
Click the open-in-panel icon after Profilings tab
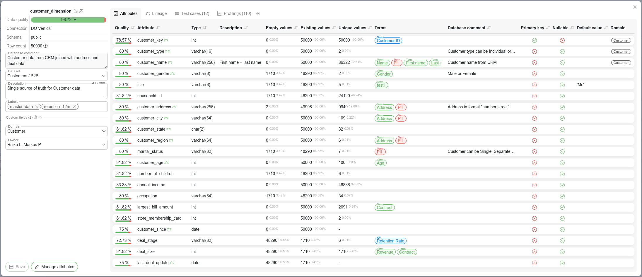(x=258, y=14)
